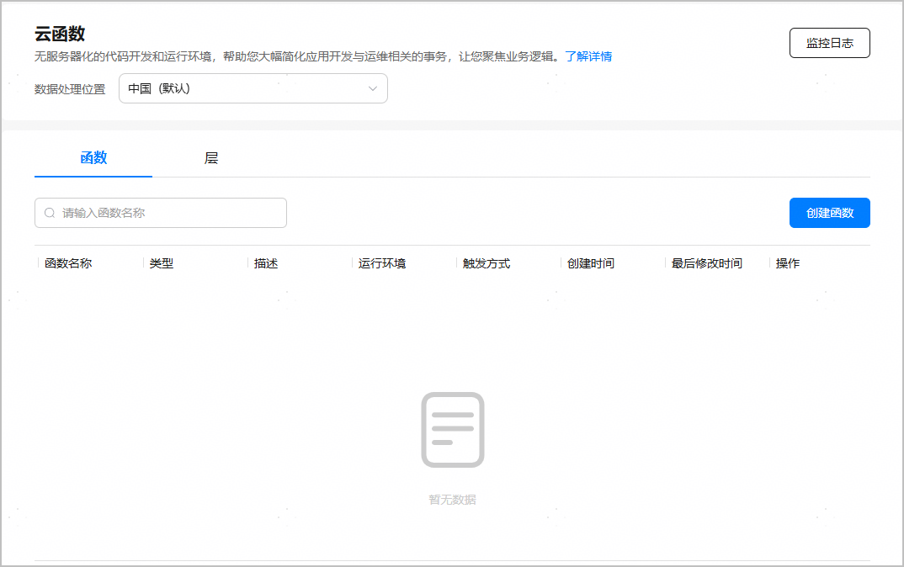Screen dimensions: 904x567
Task: Switch to the 层 tab
Action: tap(211, 158)
